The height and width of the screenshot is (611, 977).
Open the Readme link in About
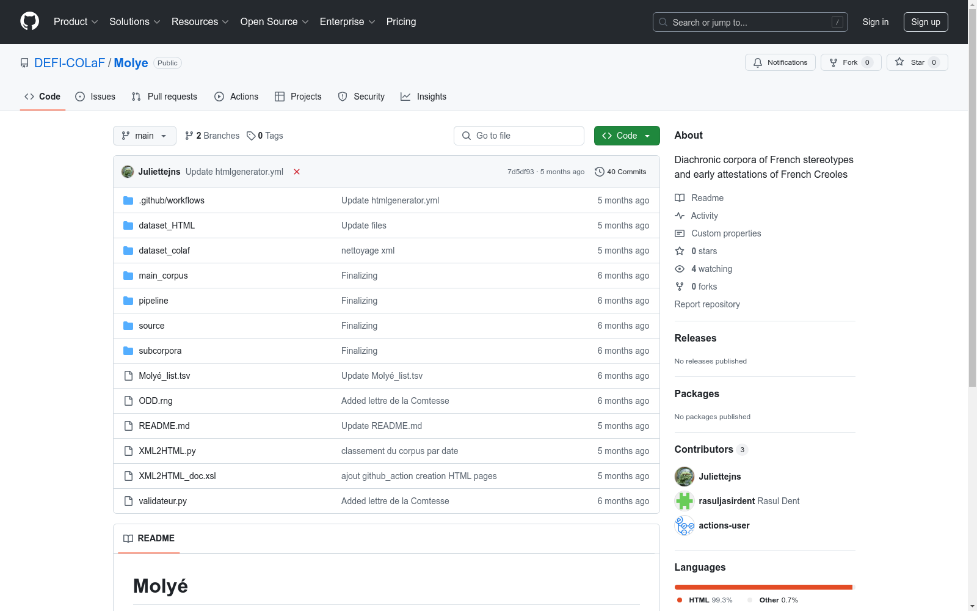tap(707, 198)
